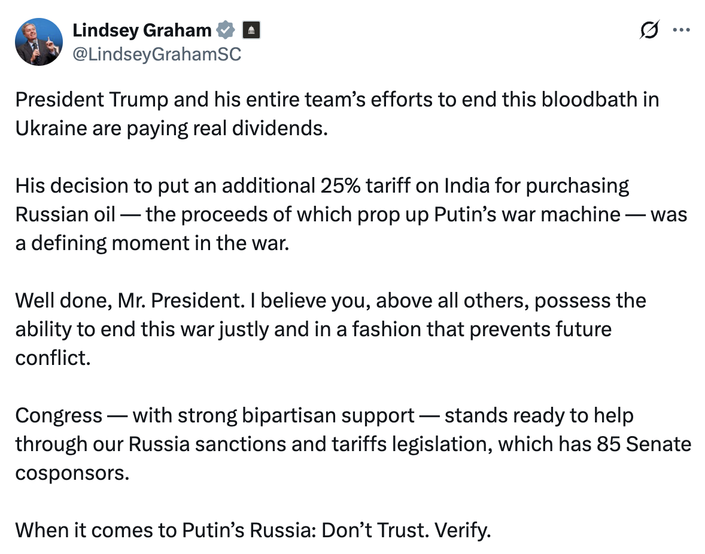Screen dimensions: 705x554
Task: Click the phrase "85 Senate" in the post
Action: coord(644,445)
